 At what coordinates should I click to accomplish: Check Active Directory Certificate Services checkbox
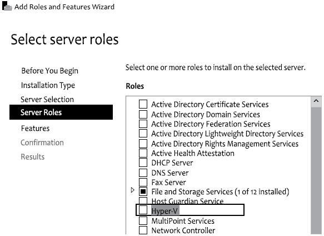(x=143, y=104)
